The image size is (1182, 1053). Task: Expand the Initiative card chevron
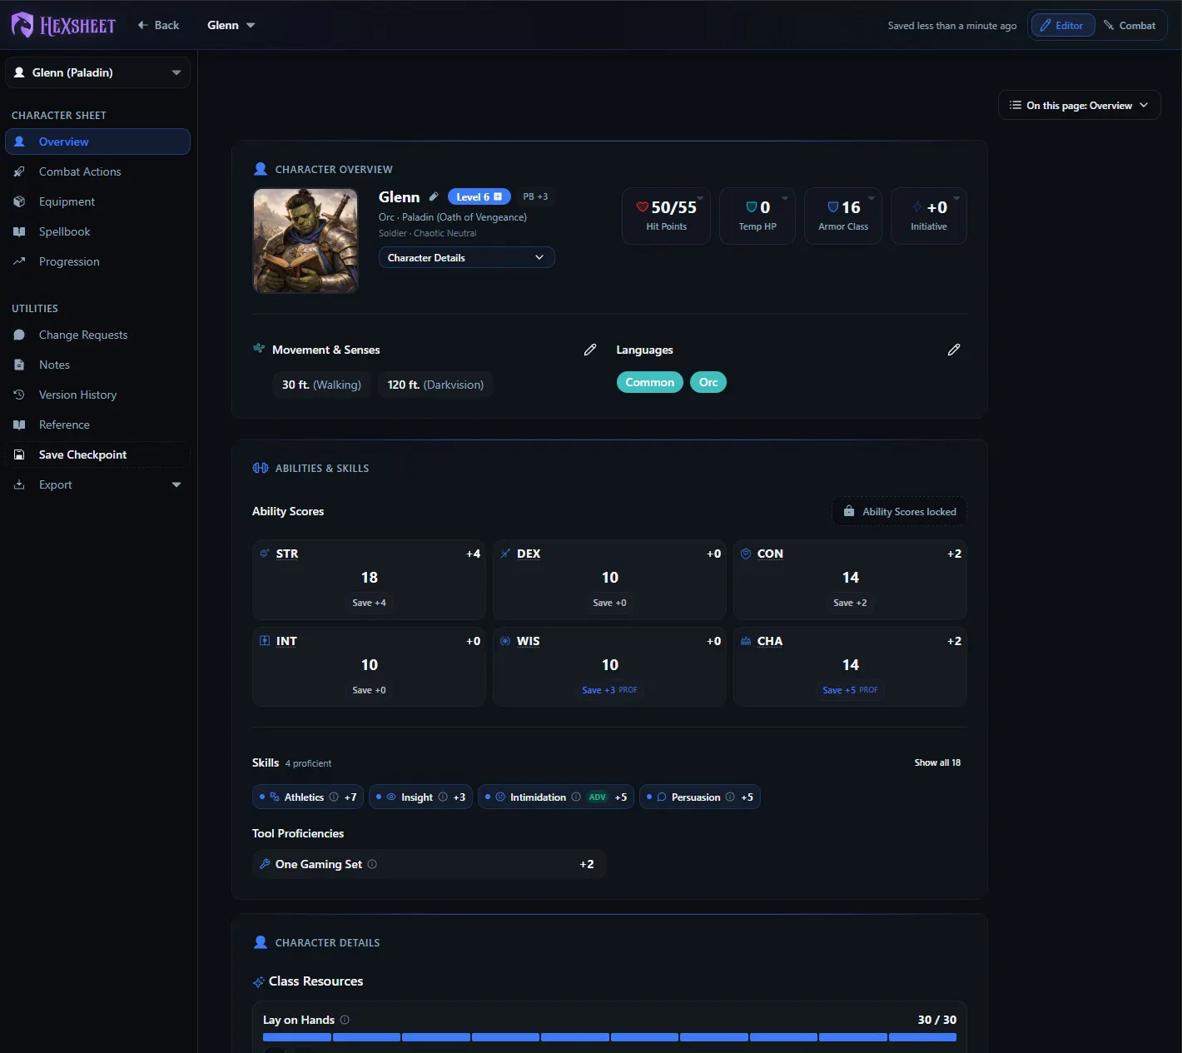(956, 198)
